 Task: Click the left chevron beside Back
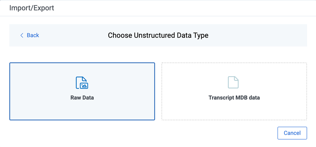pyautogui.click(x=22, y=35)
